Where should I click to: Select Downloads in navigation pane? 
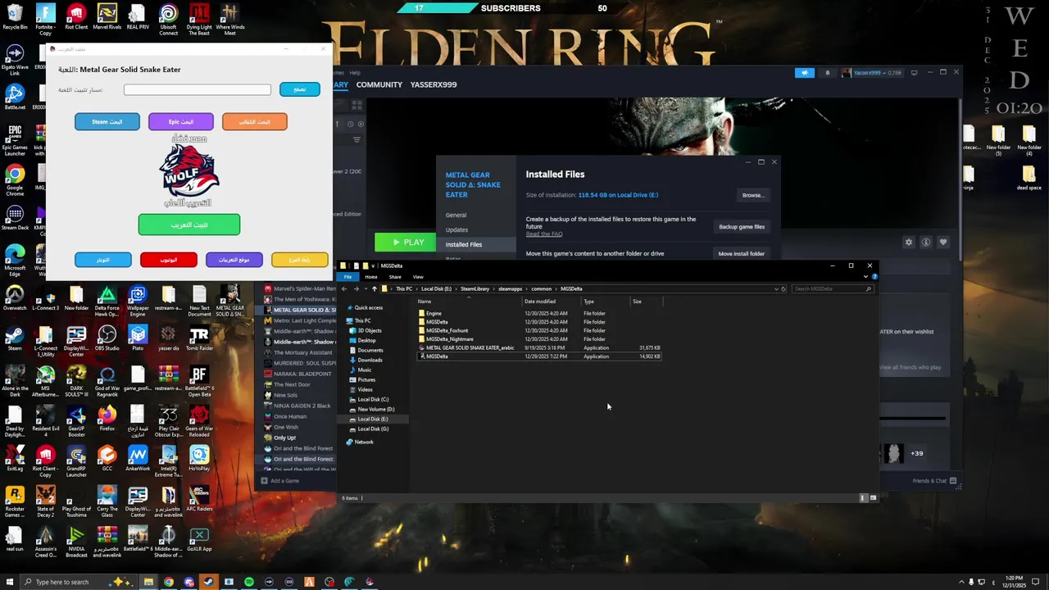(370, 360)
